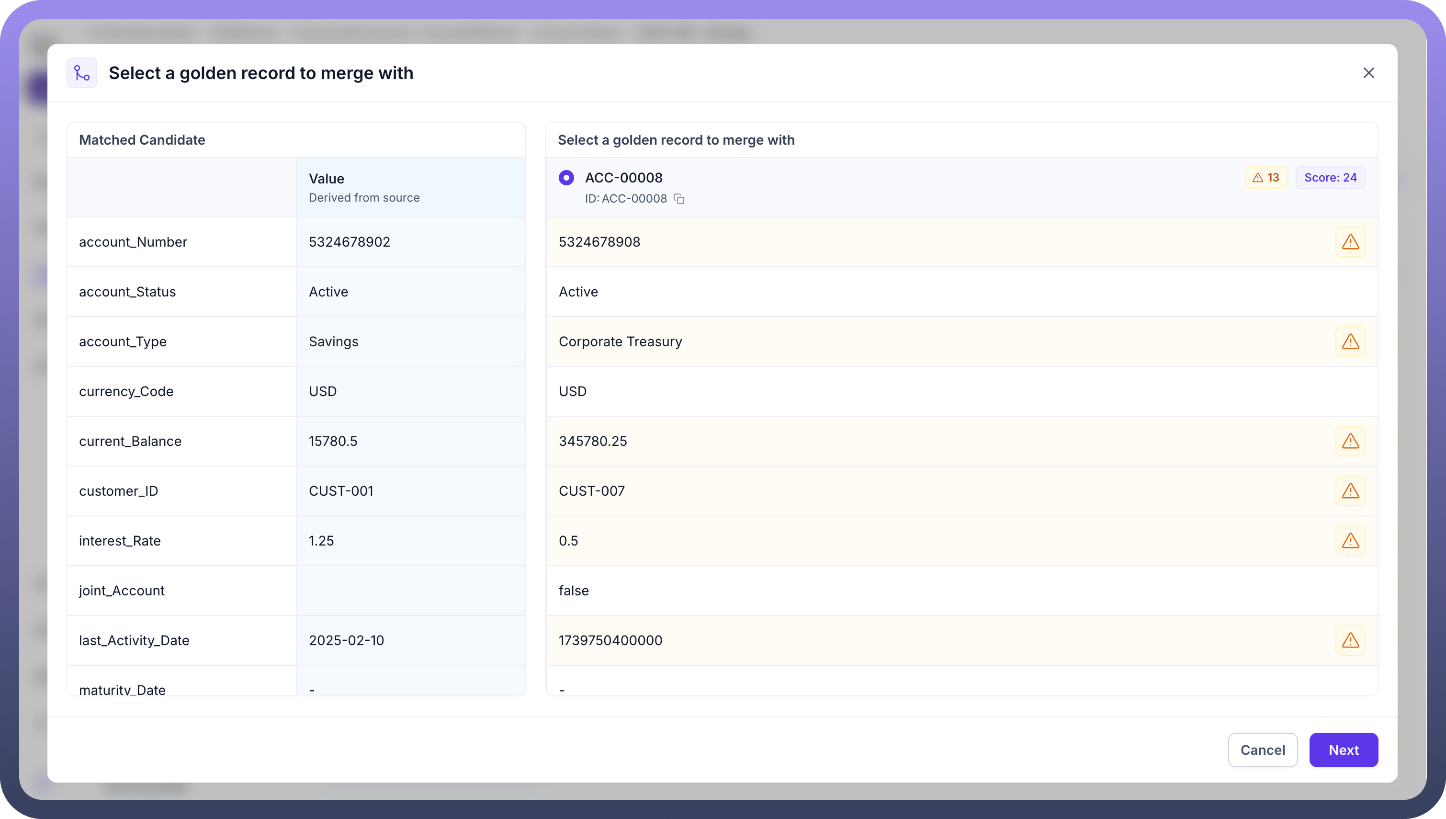This screenshot has width=1446, height=819.
Task: Click warning icon on 0.5 interest row
Action: (x=1350, y=541)
